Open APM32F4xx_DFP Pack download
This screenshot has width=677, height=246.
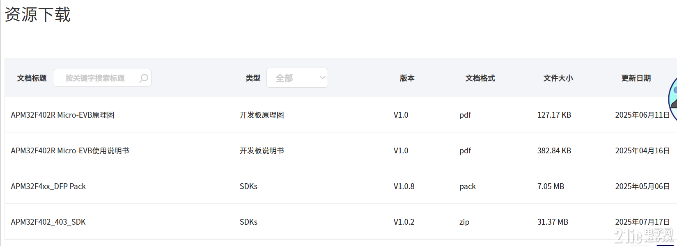coord(48,187)
